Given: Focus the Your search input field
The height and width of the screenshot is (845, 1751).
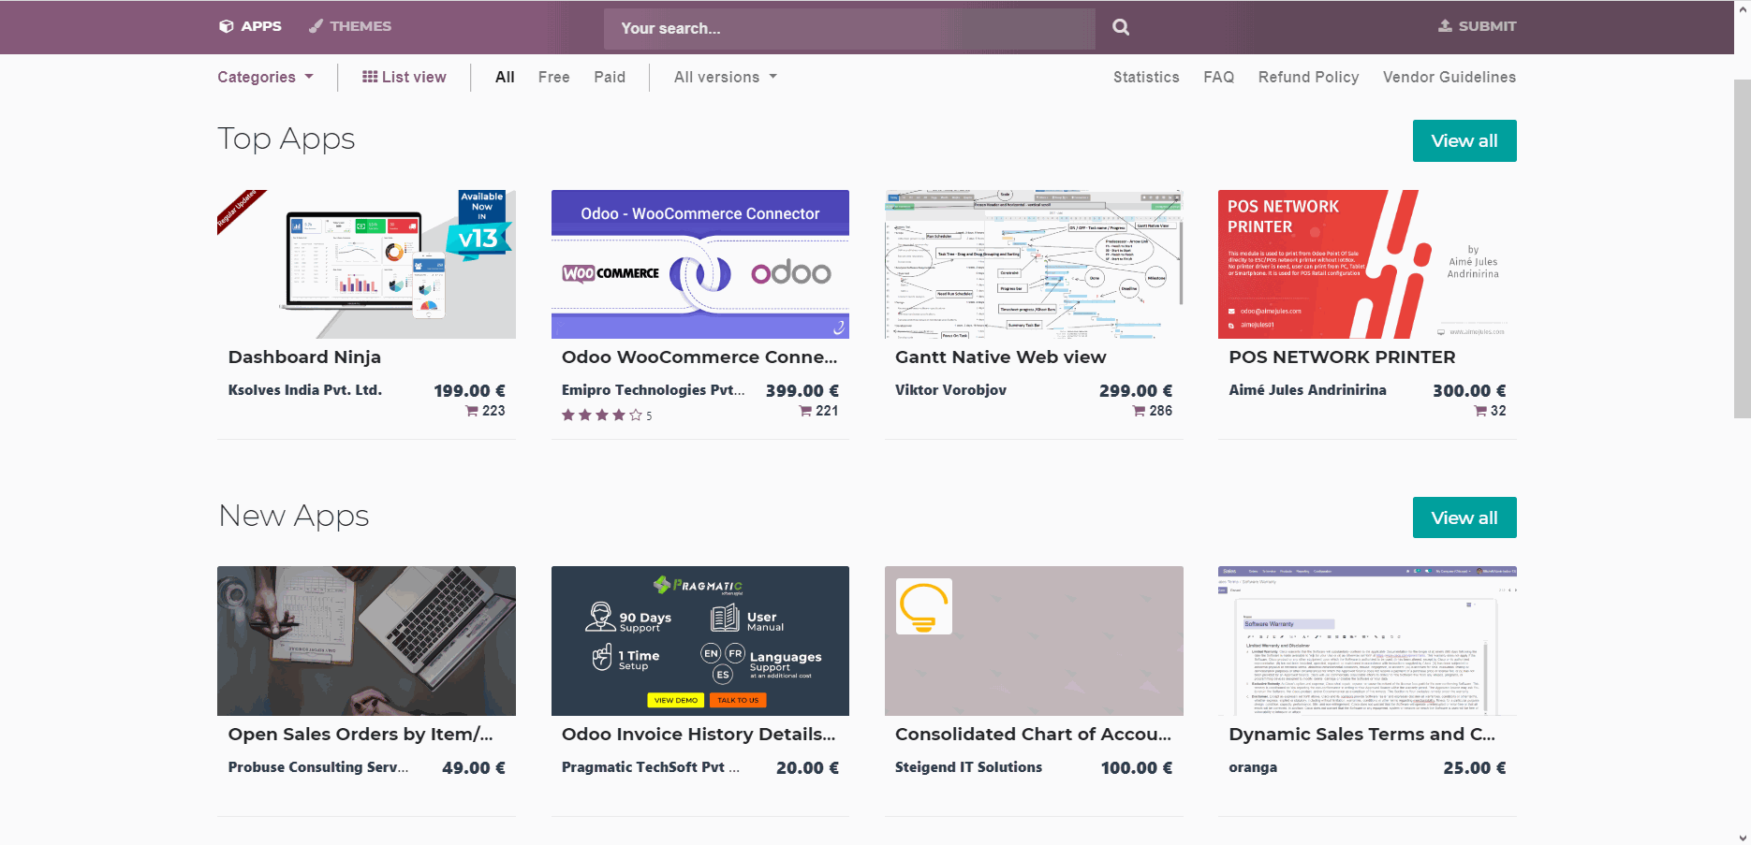Looking at the screenshot, I should [x=849, y=28].
